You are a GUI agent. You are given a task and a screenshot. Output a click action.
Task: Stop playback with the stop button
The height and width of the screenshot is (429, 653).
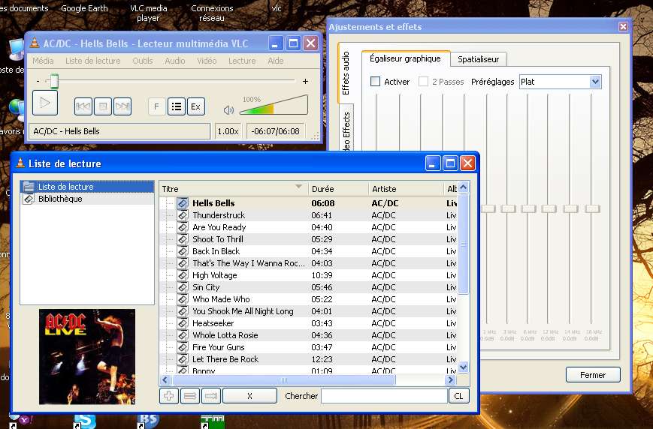103,106
